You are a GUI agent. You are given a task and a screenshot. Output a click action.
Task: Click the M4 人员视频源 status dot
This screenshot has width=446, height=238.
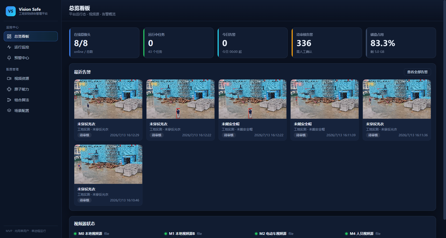(347, 234)
